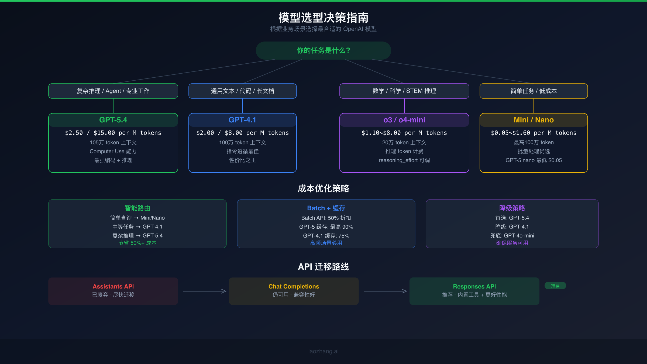The image size is (647, 364).
Task: Select the Chat Completions card
Action: pyautogui.click(x=294, y=291)
